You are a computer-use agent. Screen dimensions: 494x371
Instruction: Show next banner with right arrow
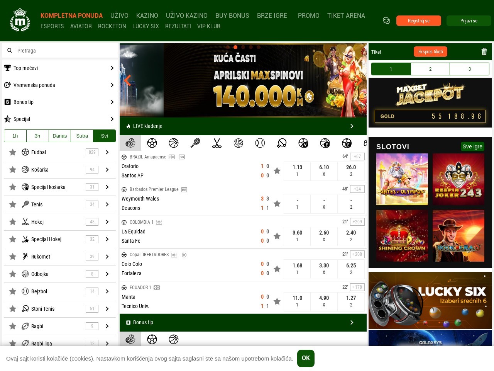(359, 80)
